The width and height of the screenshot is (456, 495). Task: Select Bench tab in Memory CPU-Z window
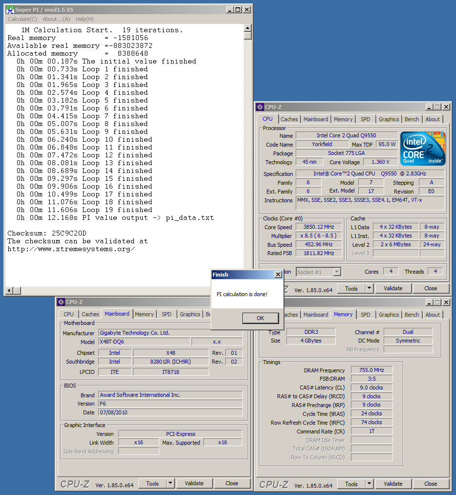[x=412, y=315]
